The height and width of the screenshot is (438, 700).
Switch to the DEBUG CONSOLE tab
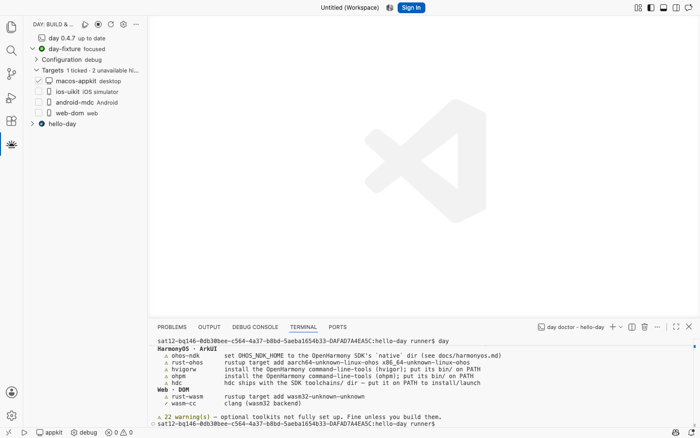[255, 327]
